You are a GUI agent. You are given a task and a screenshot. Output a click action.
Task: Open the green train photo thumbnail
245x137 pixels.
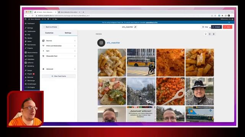(x=200, y=114)
